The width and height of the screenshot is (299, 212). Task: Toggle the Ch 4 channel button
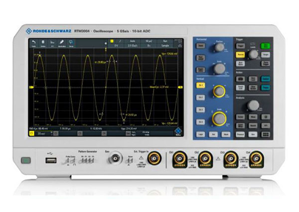pos(199,121)
